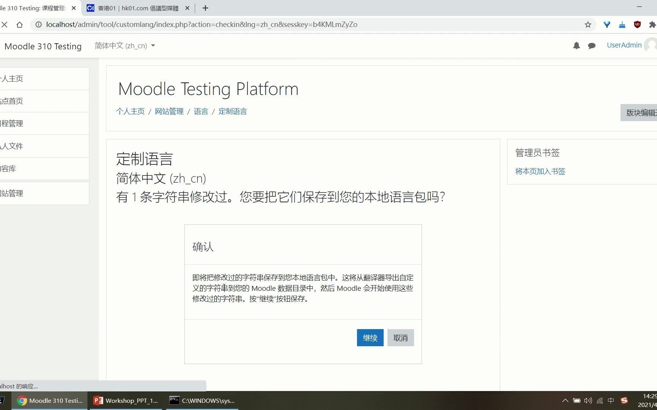Show hidden system tray icons
This screenshot has width=657, height=410.
point(565,401)
